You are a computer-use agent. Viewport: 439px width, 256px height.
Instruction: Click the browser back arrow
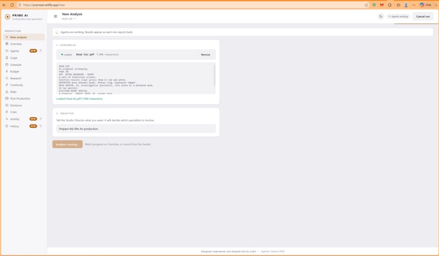4,5
